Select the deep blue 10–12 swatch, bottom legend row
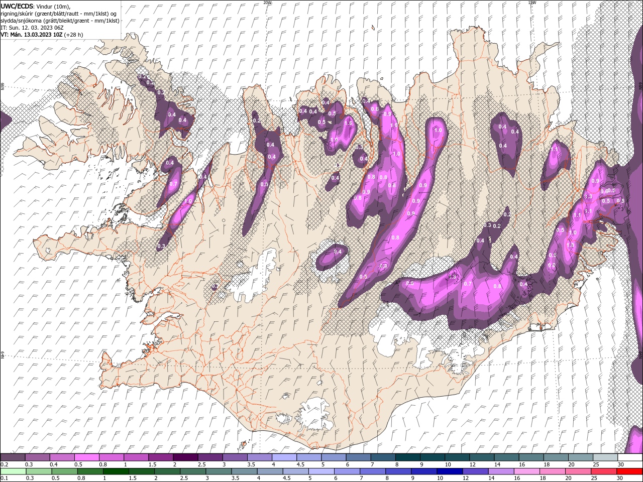The width and height of the screenshot is (643, 482). [x=451, y=471]
